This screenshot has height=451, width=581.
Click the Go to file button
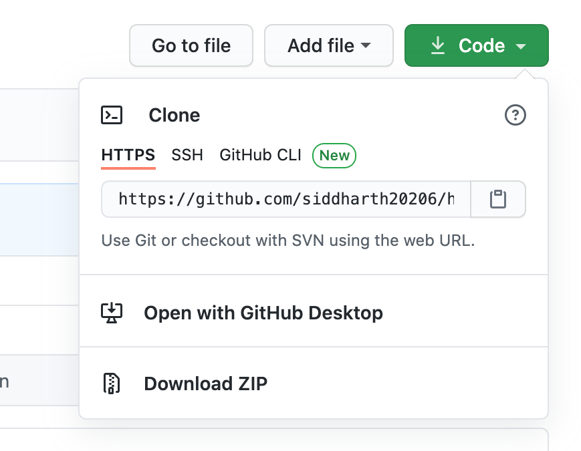191,45
